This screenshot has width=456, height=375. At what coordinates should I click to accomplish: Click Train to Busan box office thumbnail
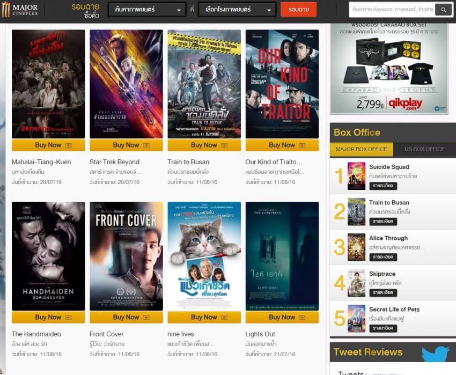click(356, 211)
